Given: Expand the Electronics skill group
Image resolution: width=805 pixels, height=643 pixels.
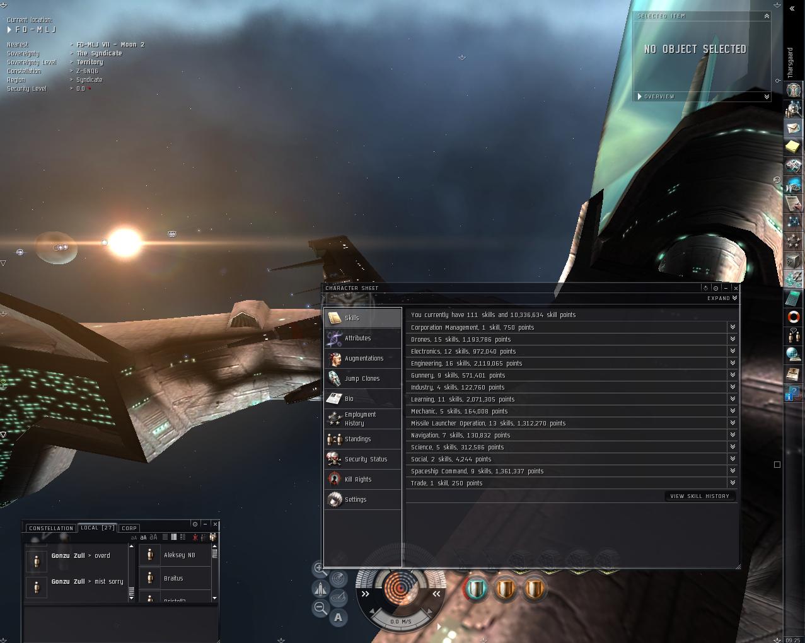Looking at the screenshot, I should click(733, 351).
